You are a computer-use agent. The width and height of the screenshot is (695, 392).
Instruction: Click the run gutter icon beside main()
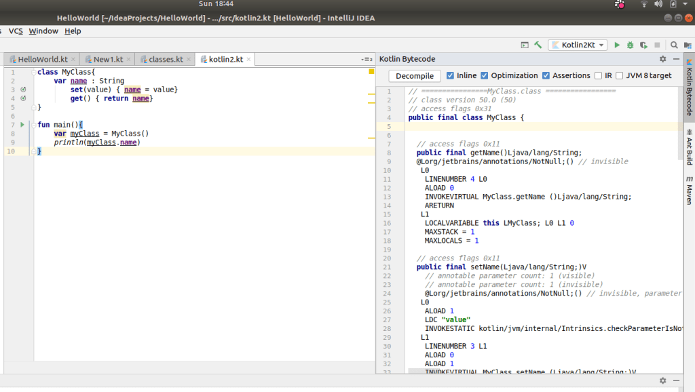tap(22, 125)
